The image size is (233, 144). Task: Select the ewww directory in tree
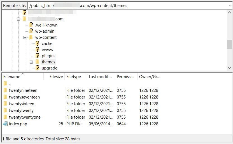47,50
